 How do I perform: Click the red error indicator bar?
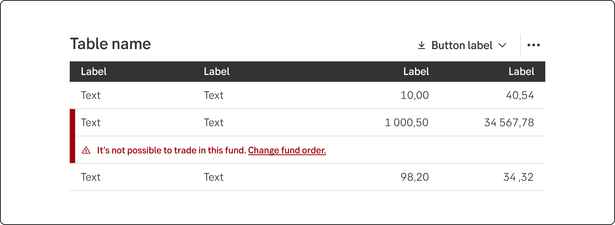72,136
